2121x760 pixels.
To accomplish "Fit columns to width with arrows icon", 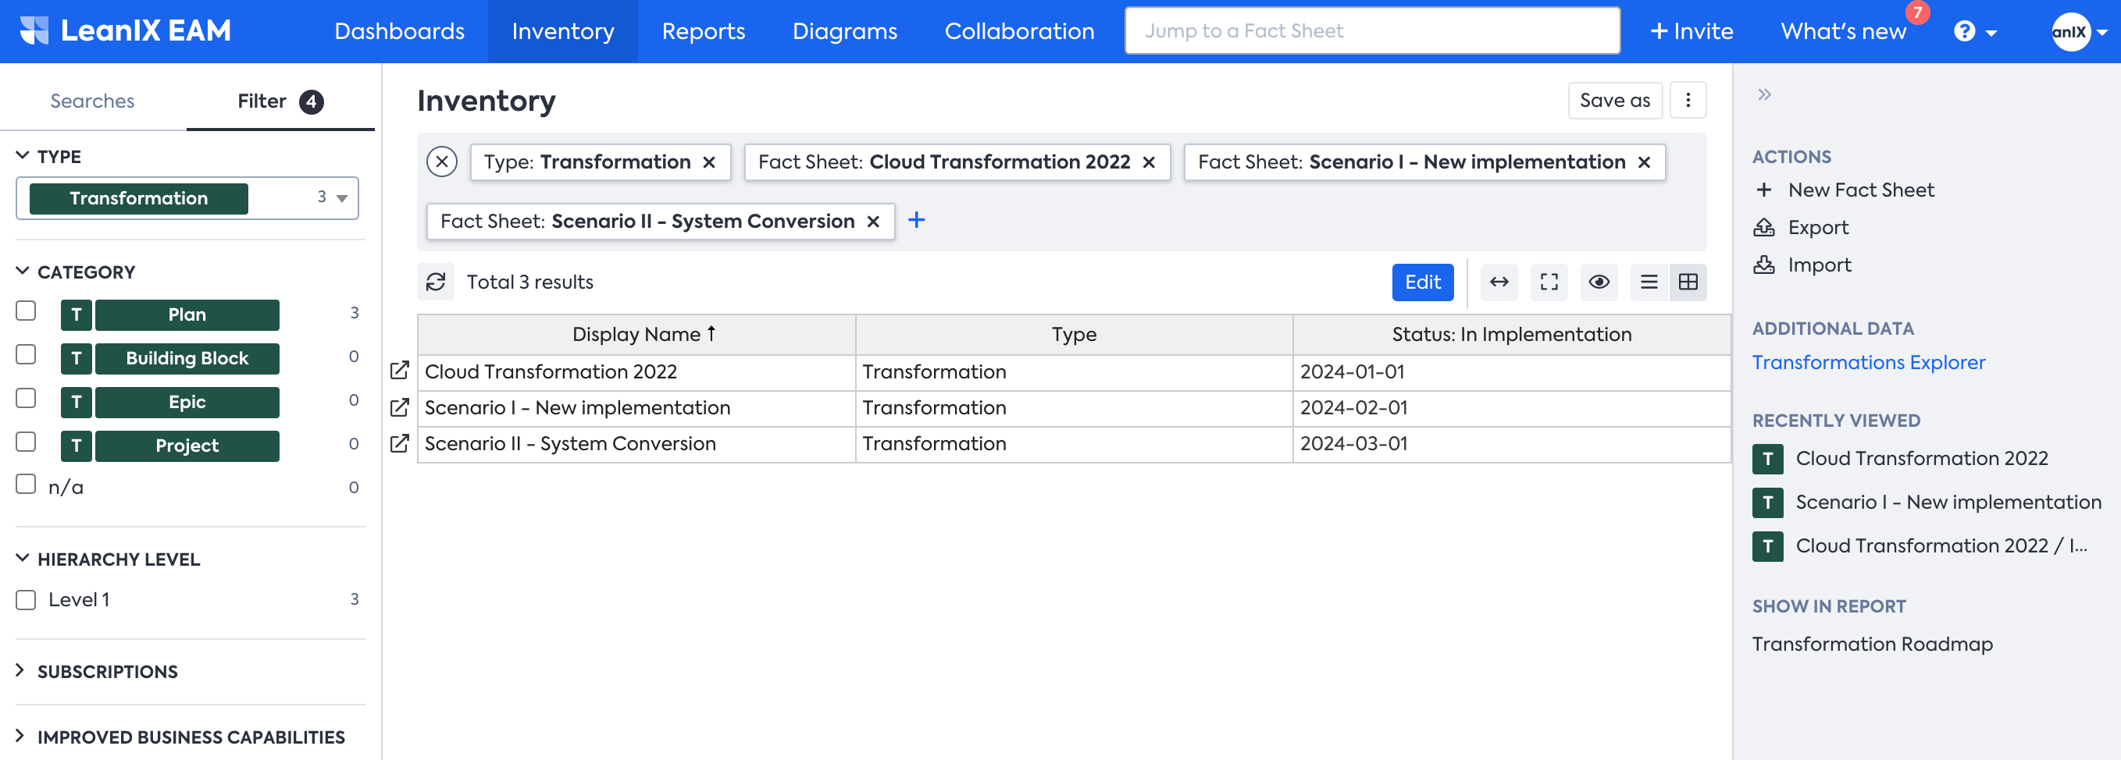I will pos(1499,282).
